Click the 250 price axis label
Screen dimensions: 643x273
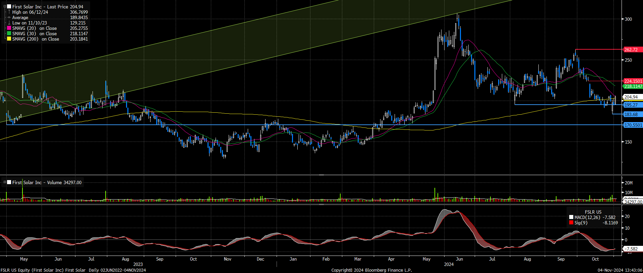[x=628, y=60]
